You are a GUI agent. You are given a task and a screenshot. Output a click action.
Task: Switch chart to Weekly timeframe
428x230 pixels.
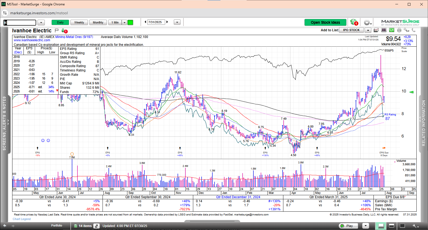[79, 23]
